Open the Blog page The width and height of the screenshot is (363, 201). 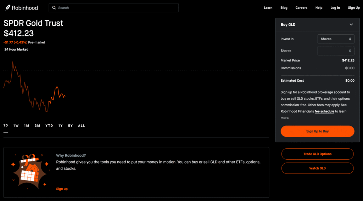(x=284, y=8)
